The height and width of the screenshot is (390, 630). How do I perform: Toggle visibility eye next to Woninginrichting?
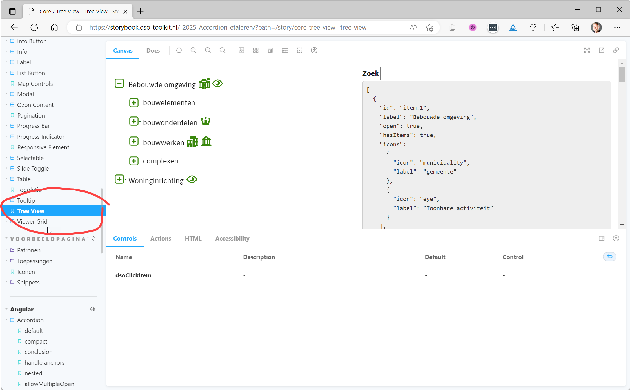pos(192,179)
